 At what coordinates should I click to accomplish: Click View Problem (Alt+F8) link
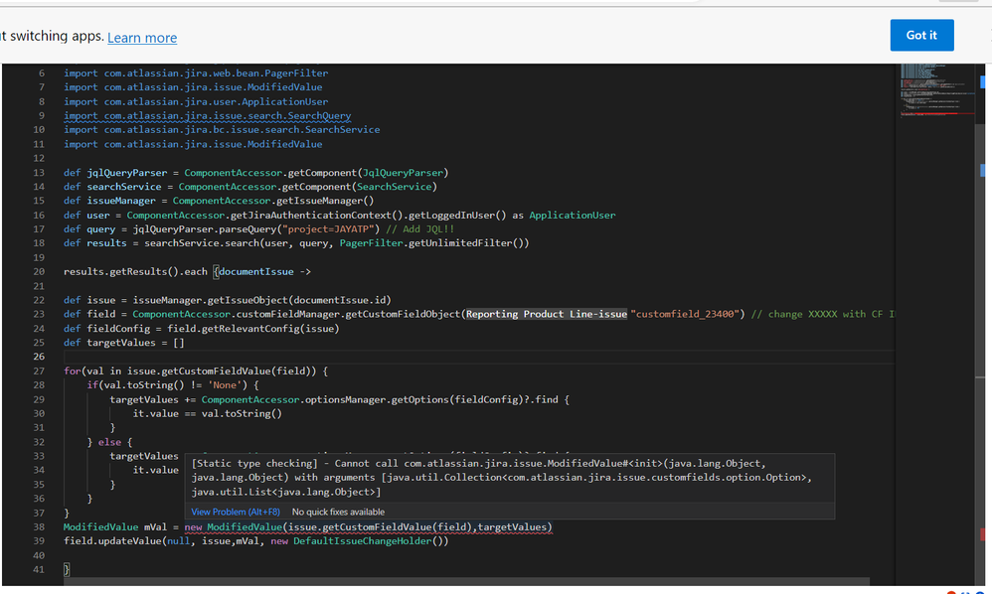[236, 512]
